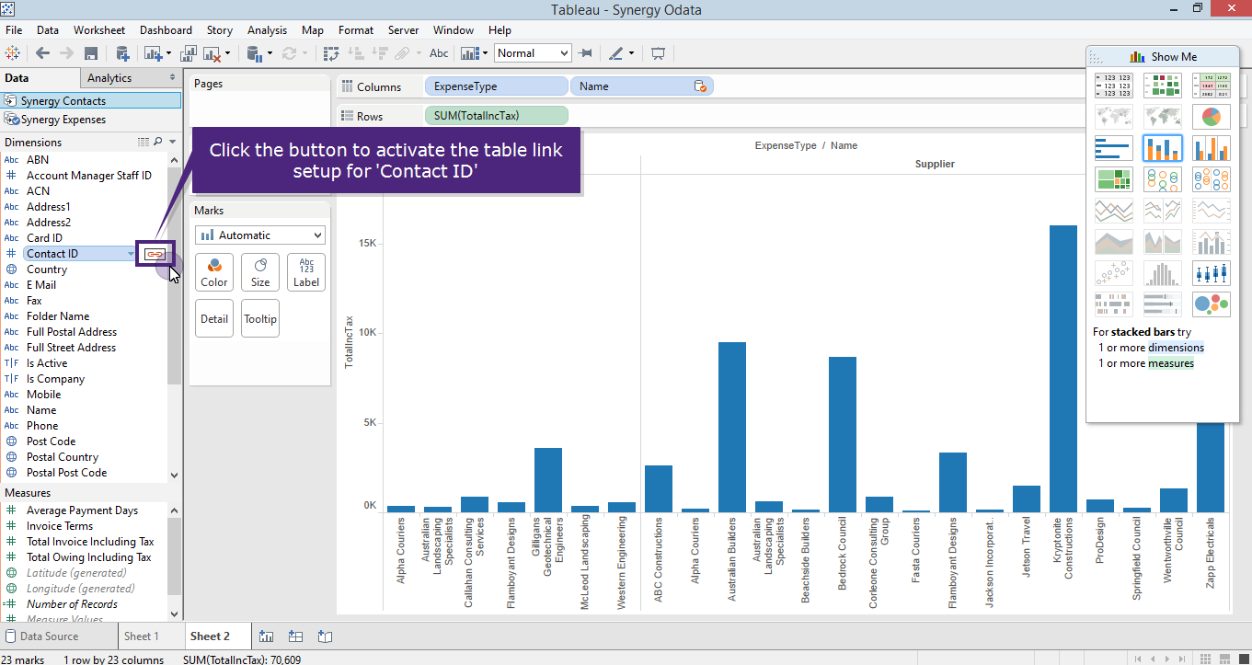Select the horizontal bars chart in Show Me
This screenshot has height=665, width=1252.
pyautogui.click(x=1113, y=148)
